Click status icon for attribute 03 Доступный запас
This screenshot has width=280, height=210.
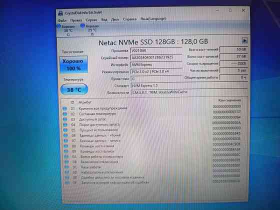65,119
